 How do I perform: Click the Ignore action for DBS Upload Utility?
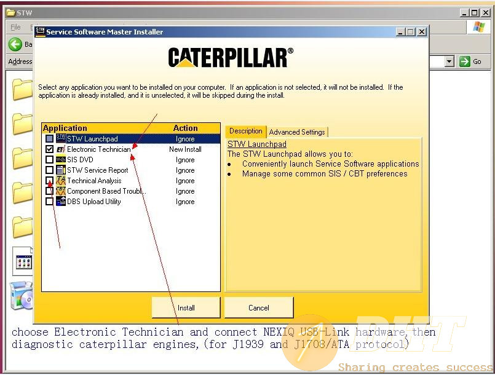click(x=185, y=202)
